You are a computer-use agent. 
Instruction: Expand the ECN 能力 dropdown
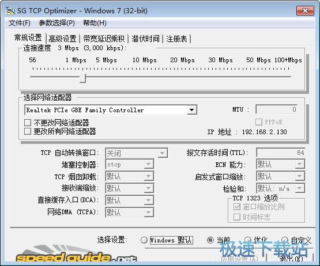pyautogui.click(x=300, y=164)
